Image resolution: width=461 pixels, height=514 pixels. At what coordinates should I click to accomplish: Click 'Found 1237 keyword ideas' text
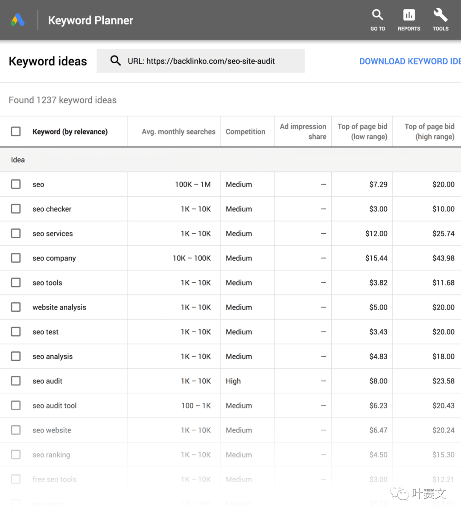click(63, 100)
